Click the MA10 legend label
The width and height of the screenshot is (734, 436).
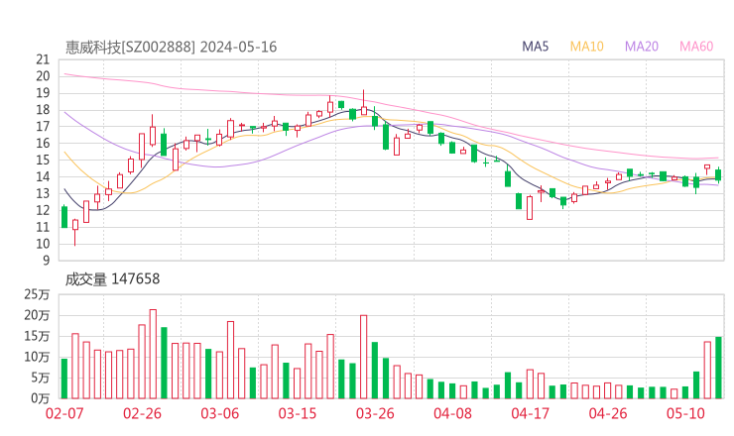point(586,47)
